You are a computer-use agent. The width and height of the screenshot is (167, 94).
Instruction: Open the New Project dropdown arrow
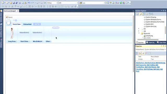click(x=5, y=3)
